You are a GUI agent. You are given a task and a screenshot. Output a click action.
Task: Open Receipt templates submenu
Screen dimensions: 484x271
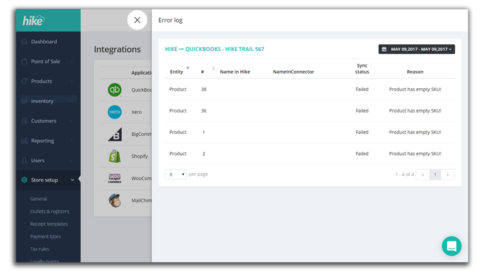49,224
